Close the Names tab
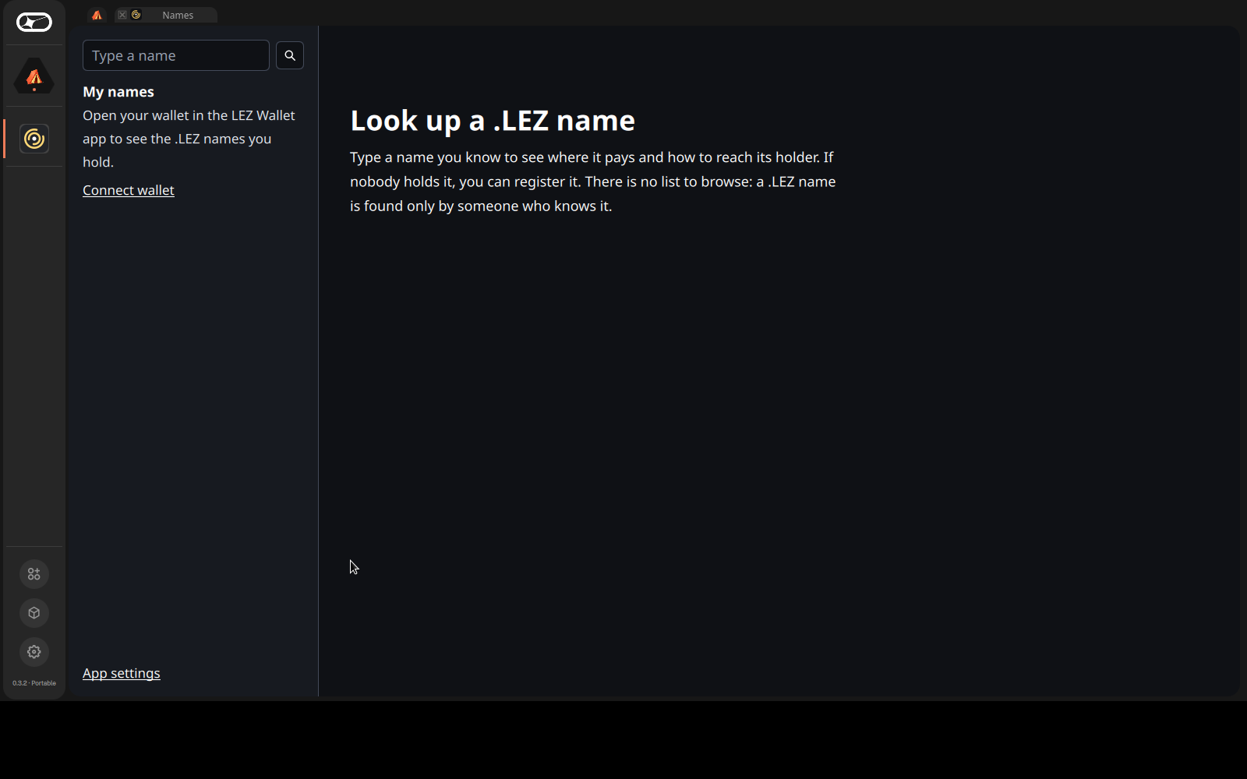This screenshot has width=1247, height=779. [122, 15]
